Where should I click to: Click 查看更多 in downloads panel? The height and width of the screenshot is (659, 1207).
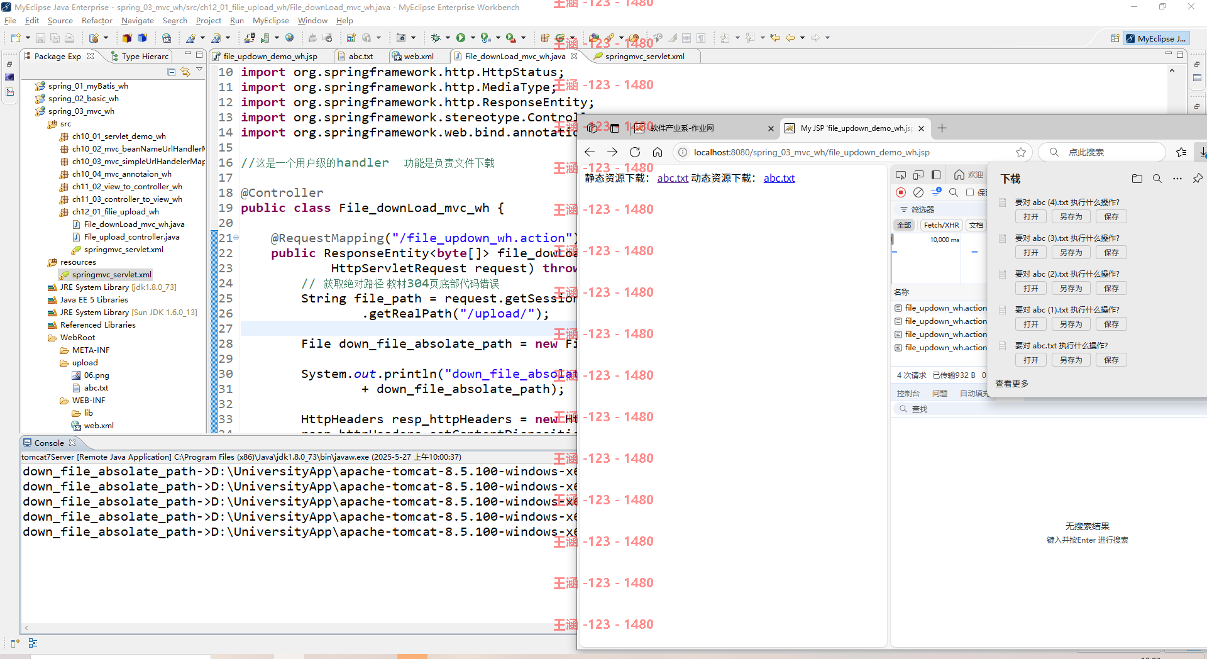pos(1012,384)
